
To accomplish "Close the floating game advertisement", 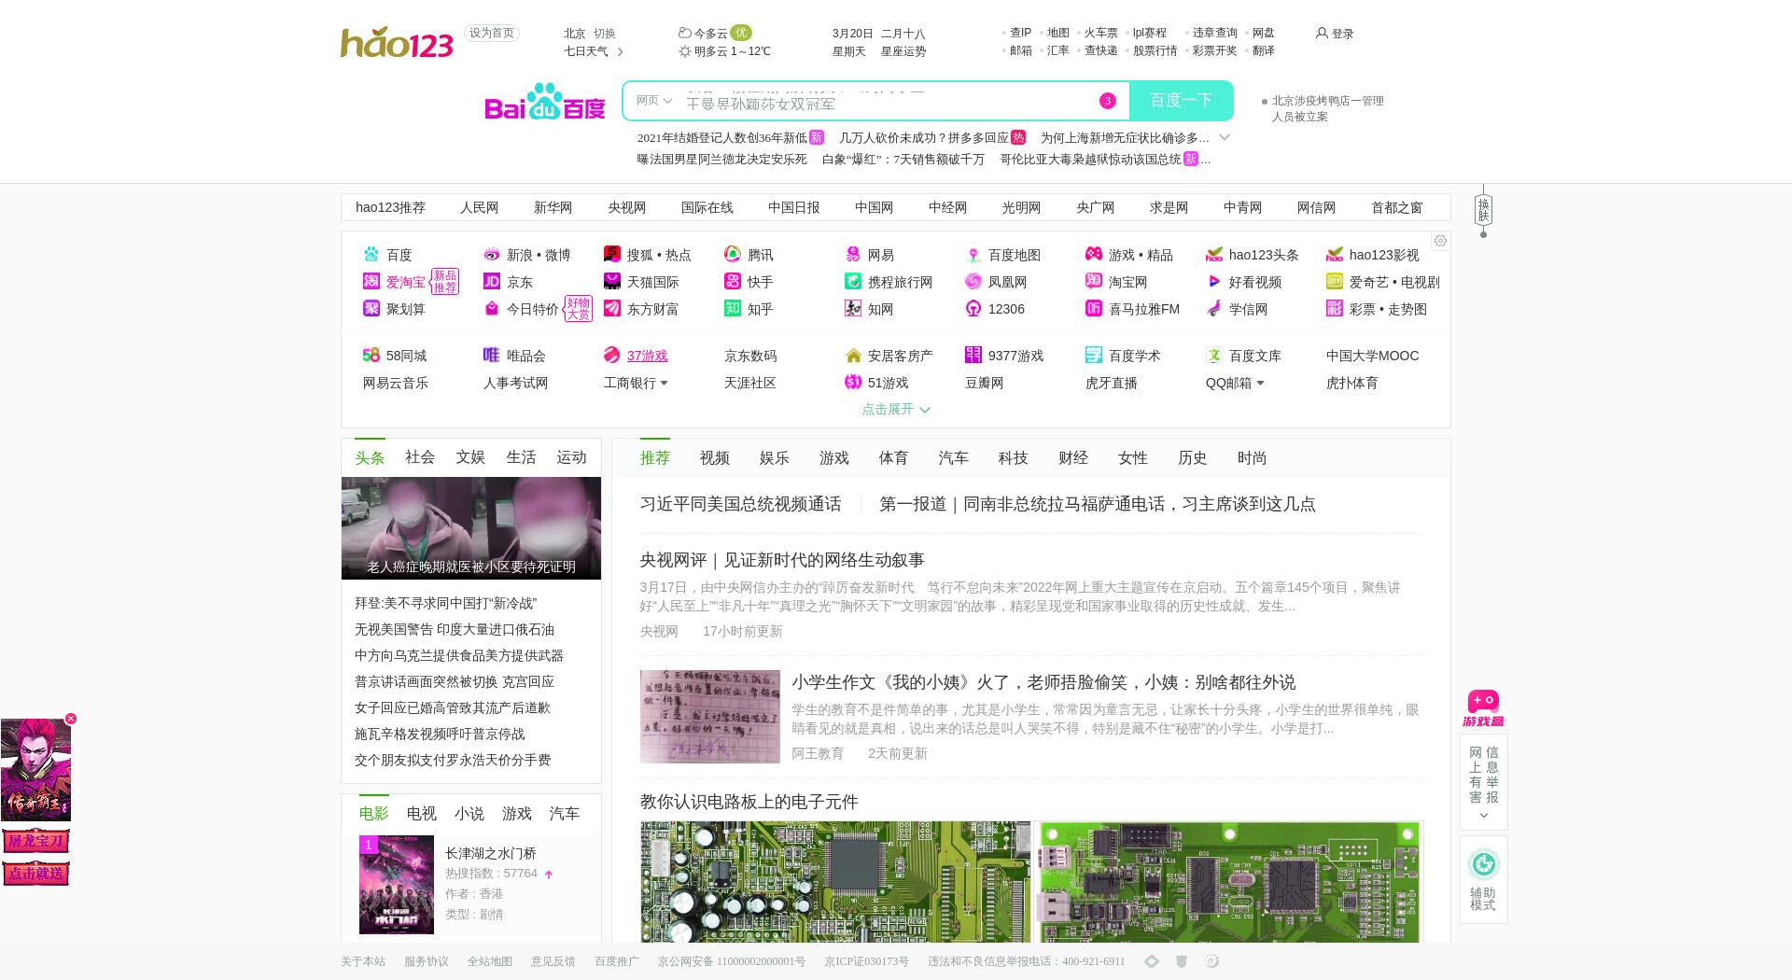I will [x=71, y=719].
